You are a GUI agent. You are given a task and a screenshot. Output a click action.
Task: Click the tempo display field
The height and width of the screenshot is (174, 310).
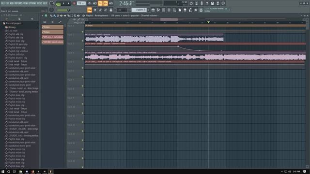pos(81,3)
